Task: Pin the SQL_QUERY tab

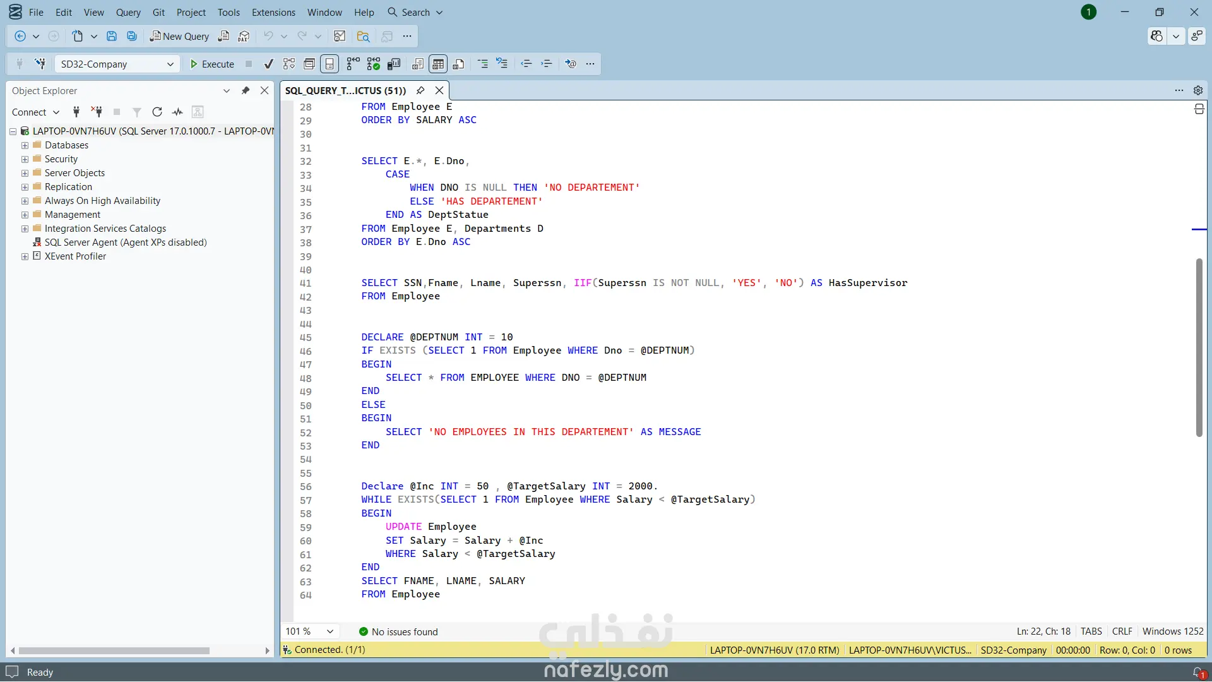Action: (x=420, y=90)
